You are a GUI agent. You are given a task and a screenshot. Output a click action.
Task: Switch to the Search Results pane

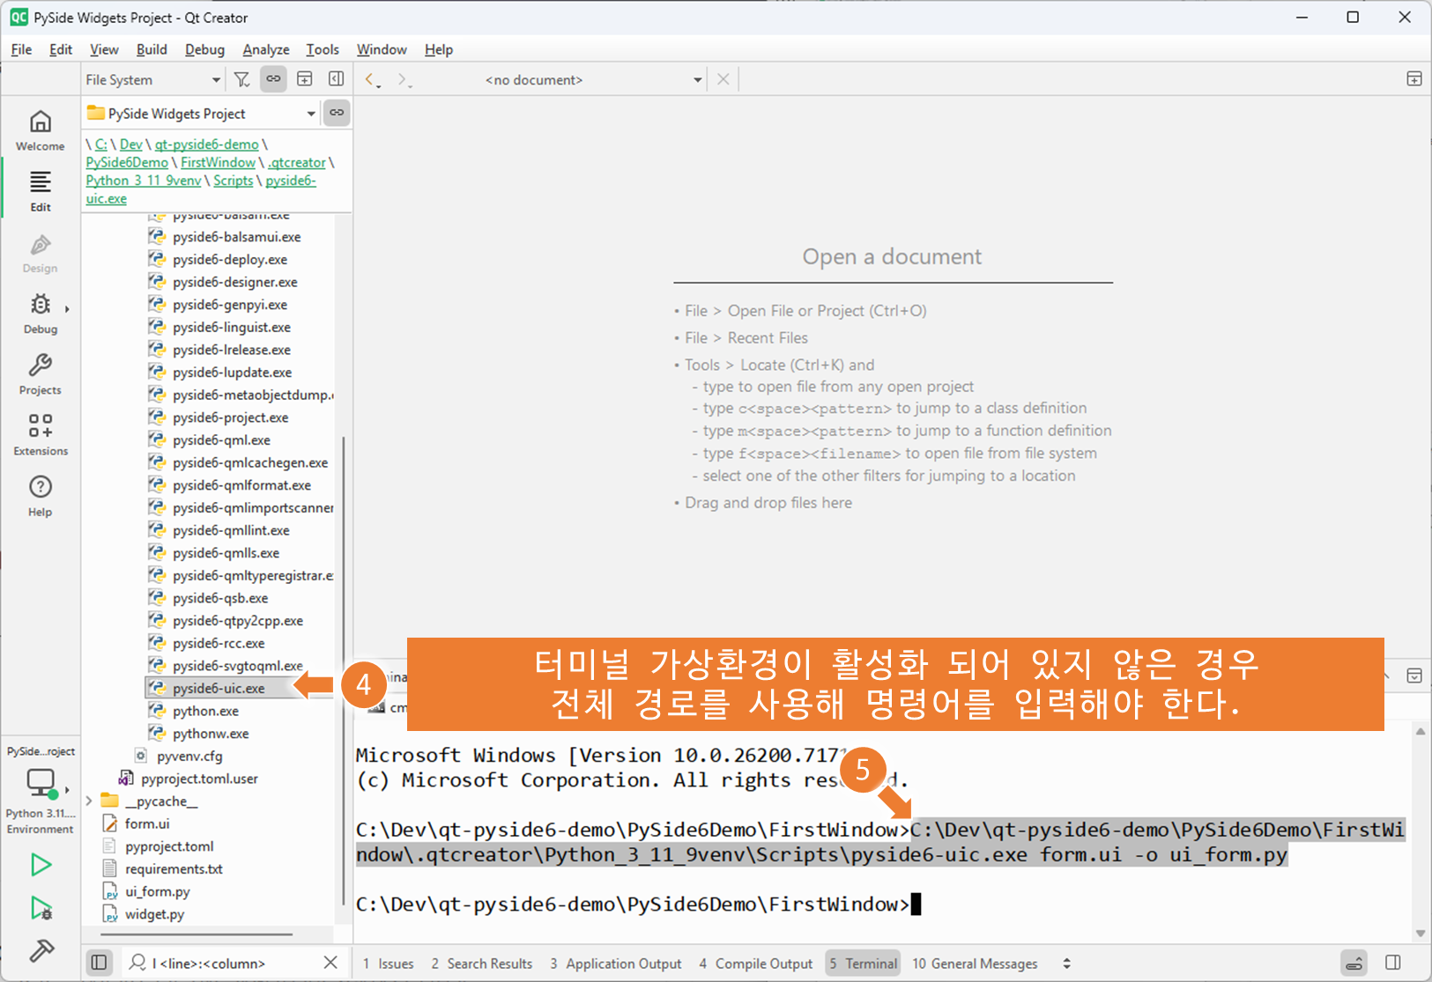[x=482, y=964]
